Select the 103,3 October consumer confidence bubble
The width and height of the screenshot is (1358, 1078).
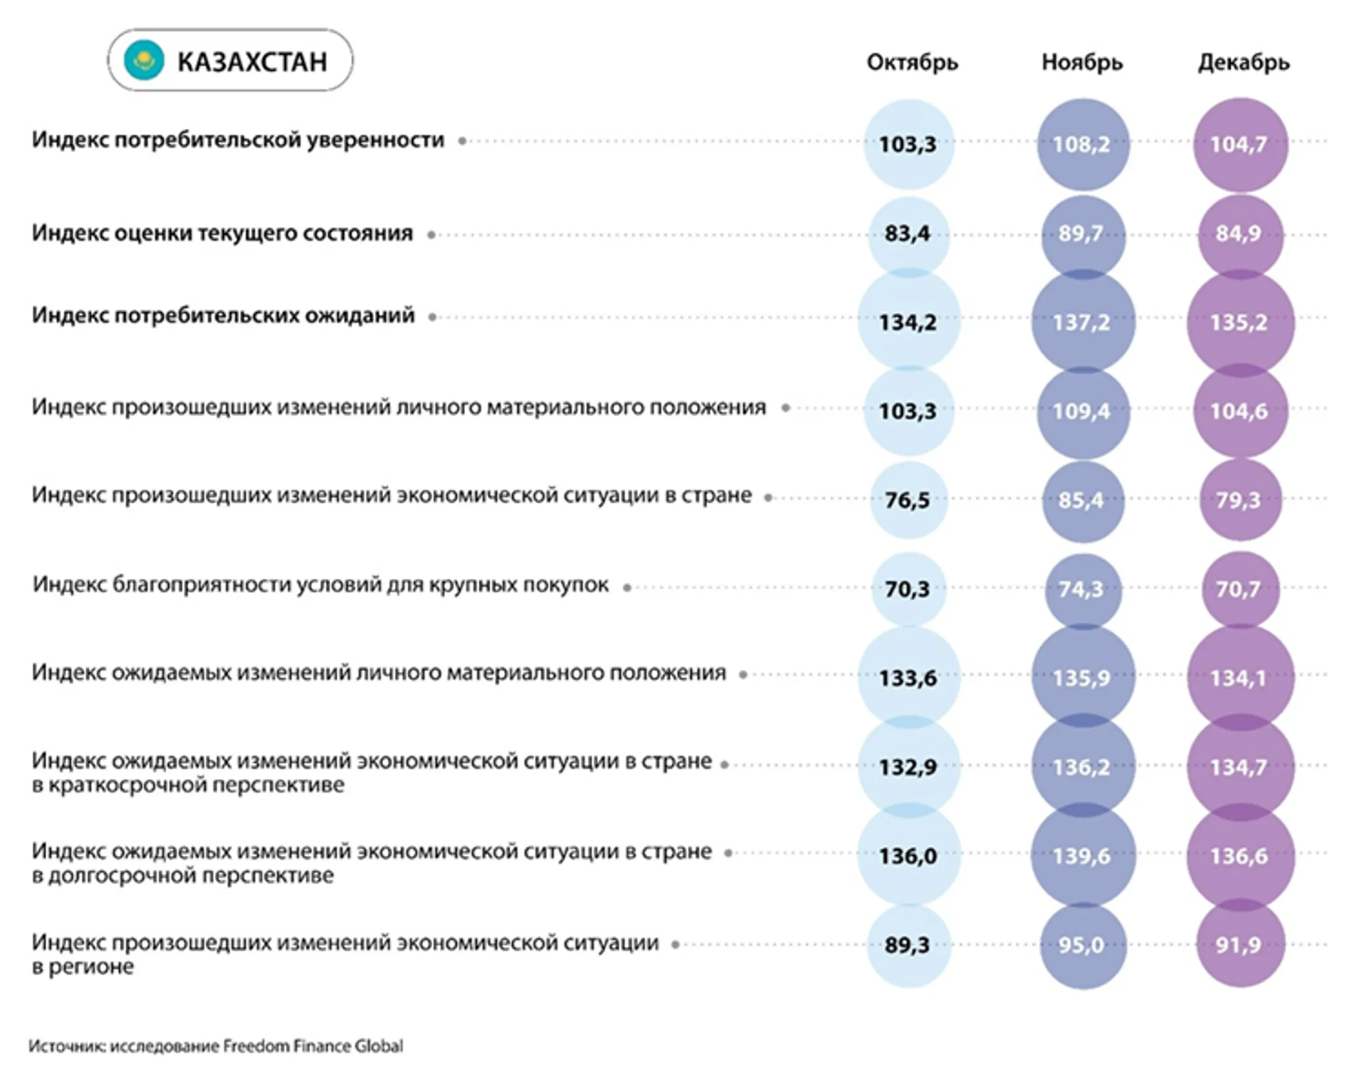[x=909, y=144]
